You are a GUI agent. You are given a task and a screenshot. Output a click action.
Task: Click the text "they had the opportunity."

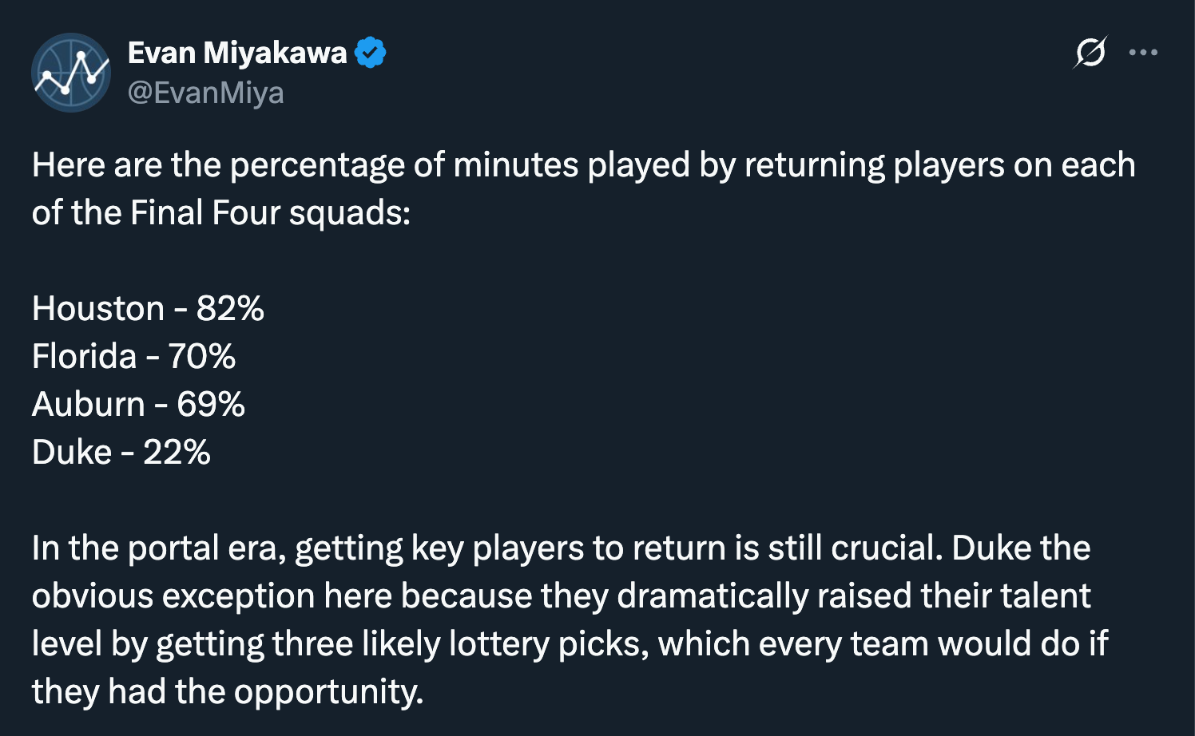tap(228, 692)
